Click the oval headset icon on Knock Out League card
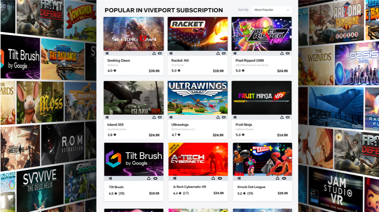379x212 pixels. pos(284,178)
